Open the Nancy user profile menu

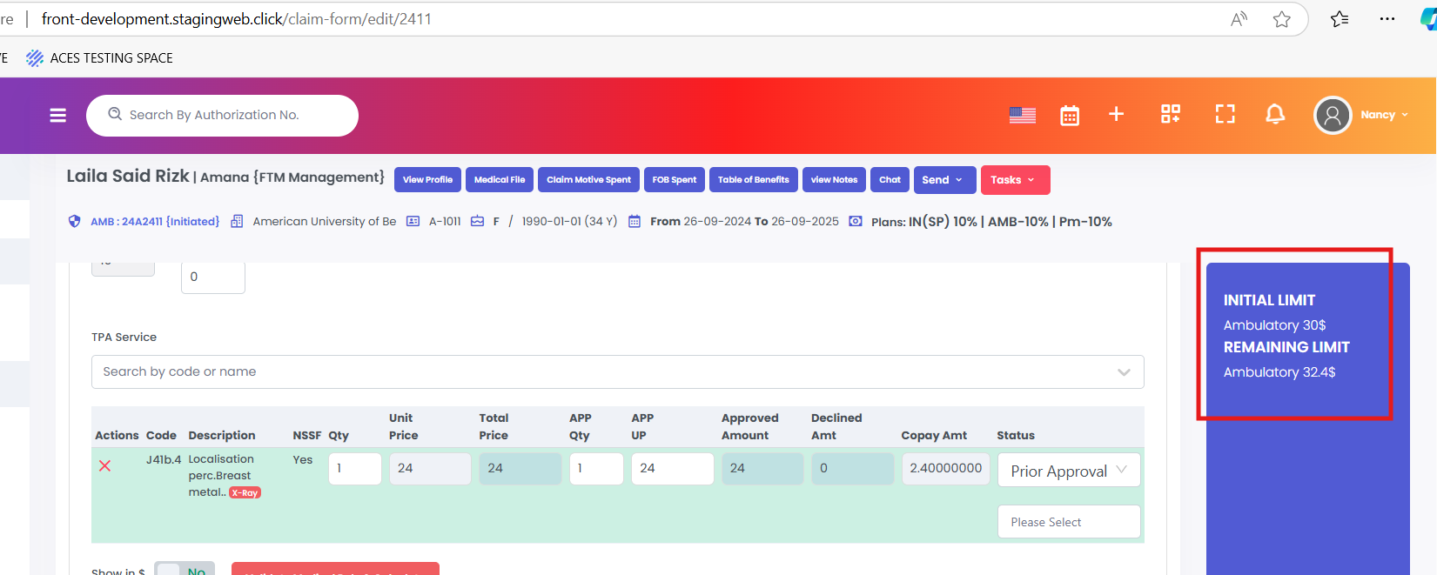pos(1362,115)
